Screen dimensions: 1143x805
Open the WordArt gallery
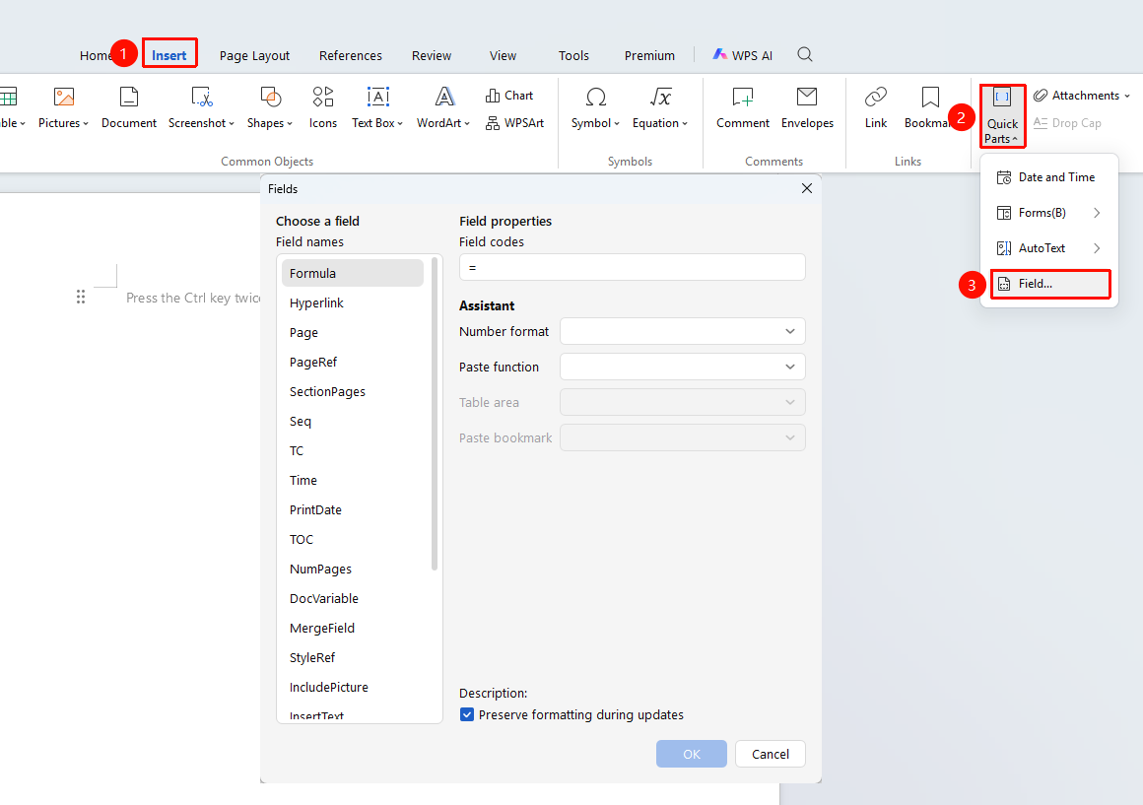coord(443,108)
